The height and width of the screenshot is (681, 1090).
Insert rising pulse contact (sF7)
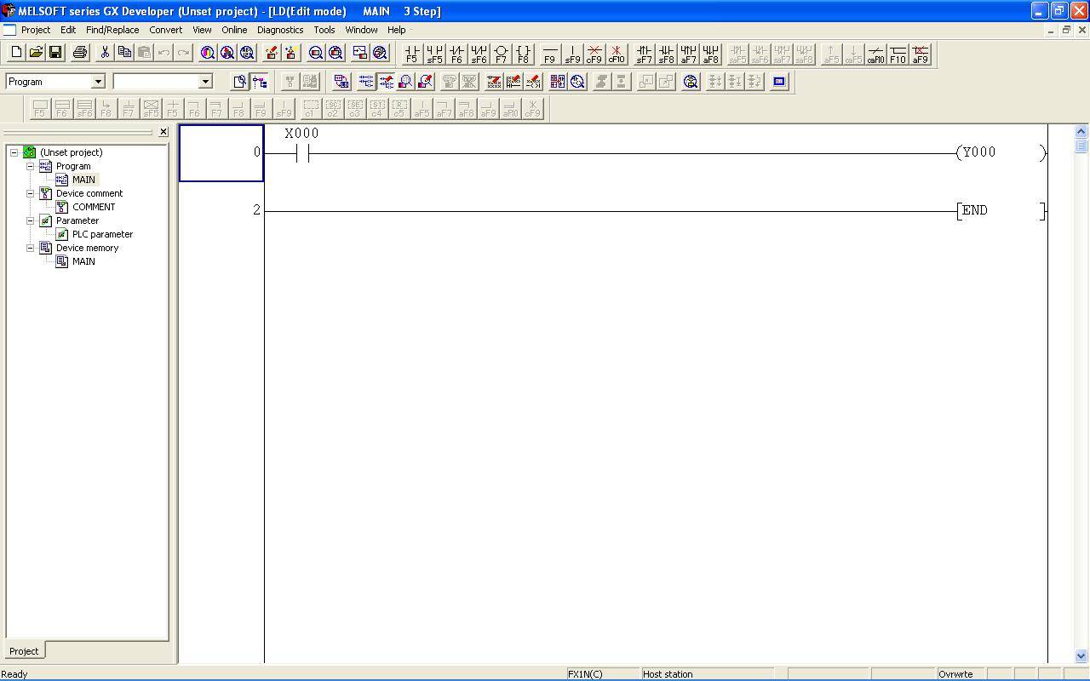tap(644, 54)
